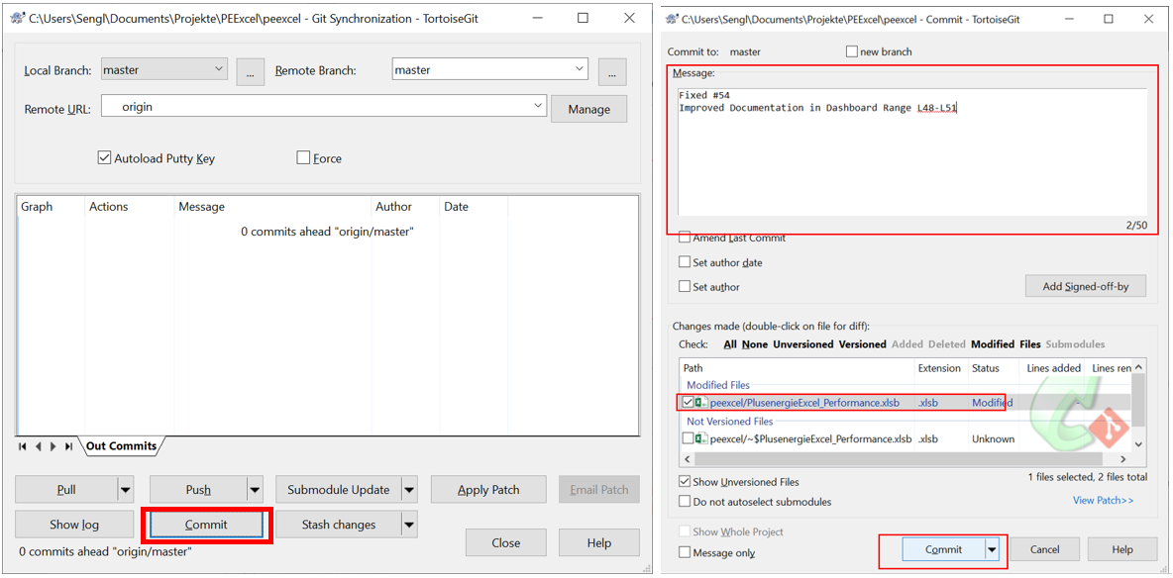Select 'All' in the Check filter
The width and height of the screenshot is (1173, 578).
click(730, 344)
